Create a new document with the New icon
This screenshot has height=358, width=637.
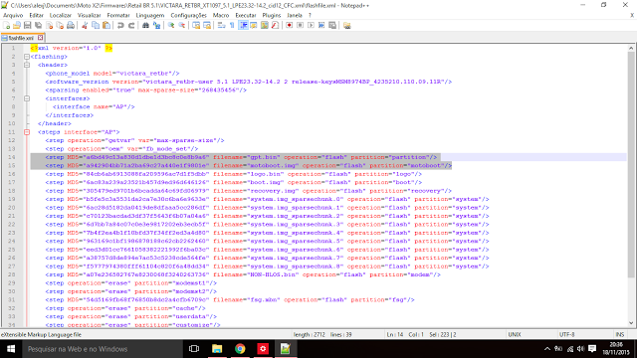pos(6,26)
